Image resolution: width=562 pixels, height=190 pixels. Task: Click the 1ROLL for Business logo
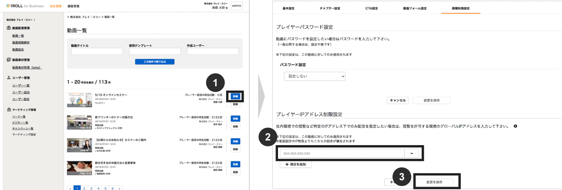point(25,6)
